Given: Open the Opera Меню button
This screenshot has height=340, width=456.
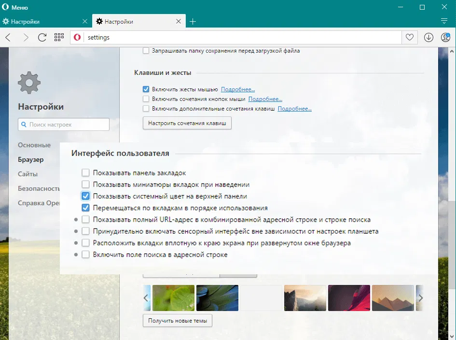Looking at the screenshot, I should click(15, 7).
